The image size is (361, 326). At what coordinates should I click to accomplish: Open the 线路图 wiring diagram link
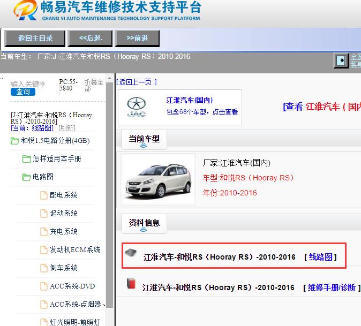(x=320, y=257)
